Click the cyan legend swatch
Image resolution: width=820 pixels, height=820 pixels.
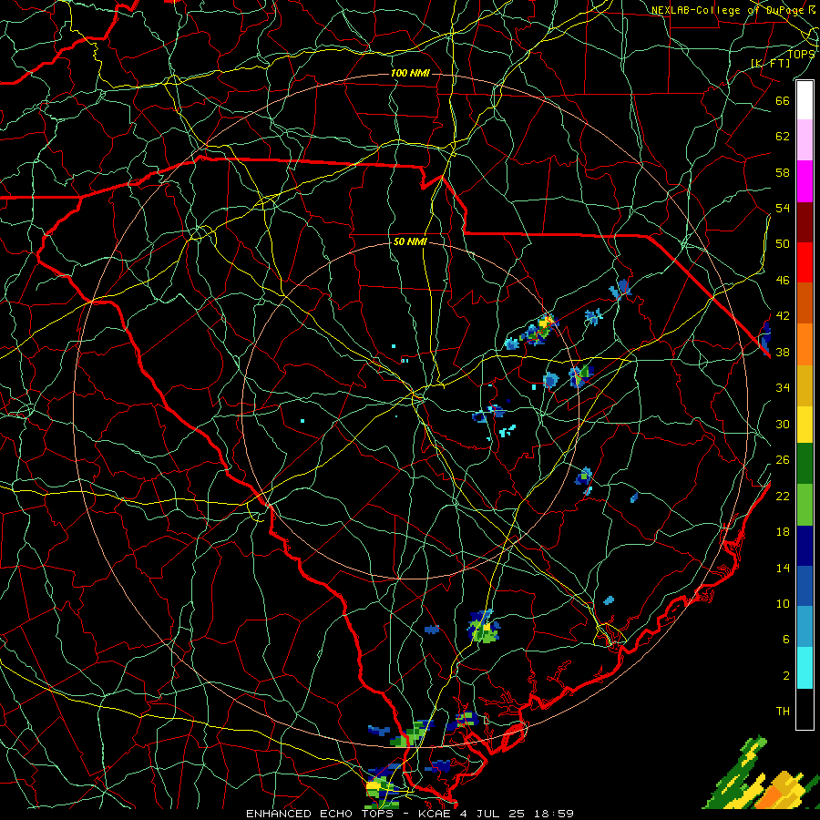805,668
